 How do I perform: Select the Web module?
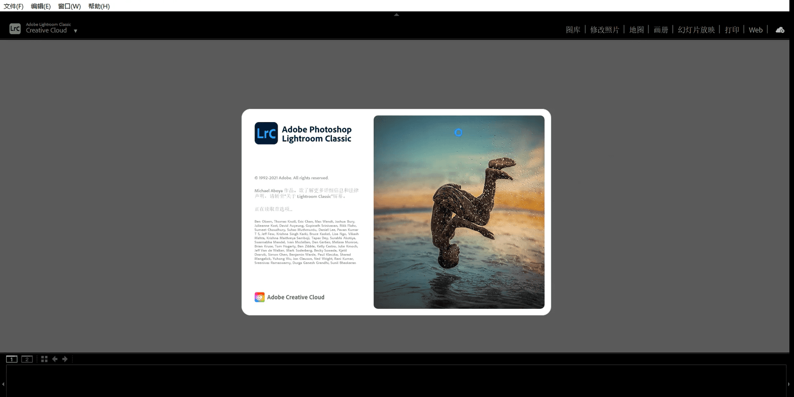point(755,30)
